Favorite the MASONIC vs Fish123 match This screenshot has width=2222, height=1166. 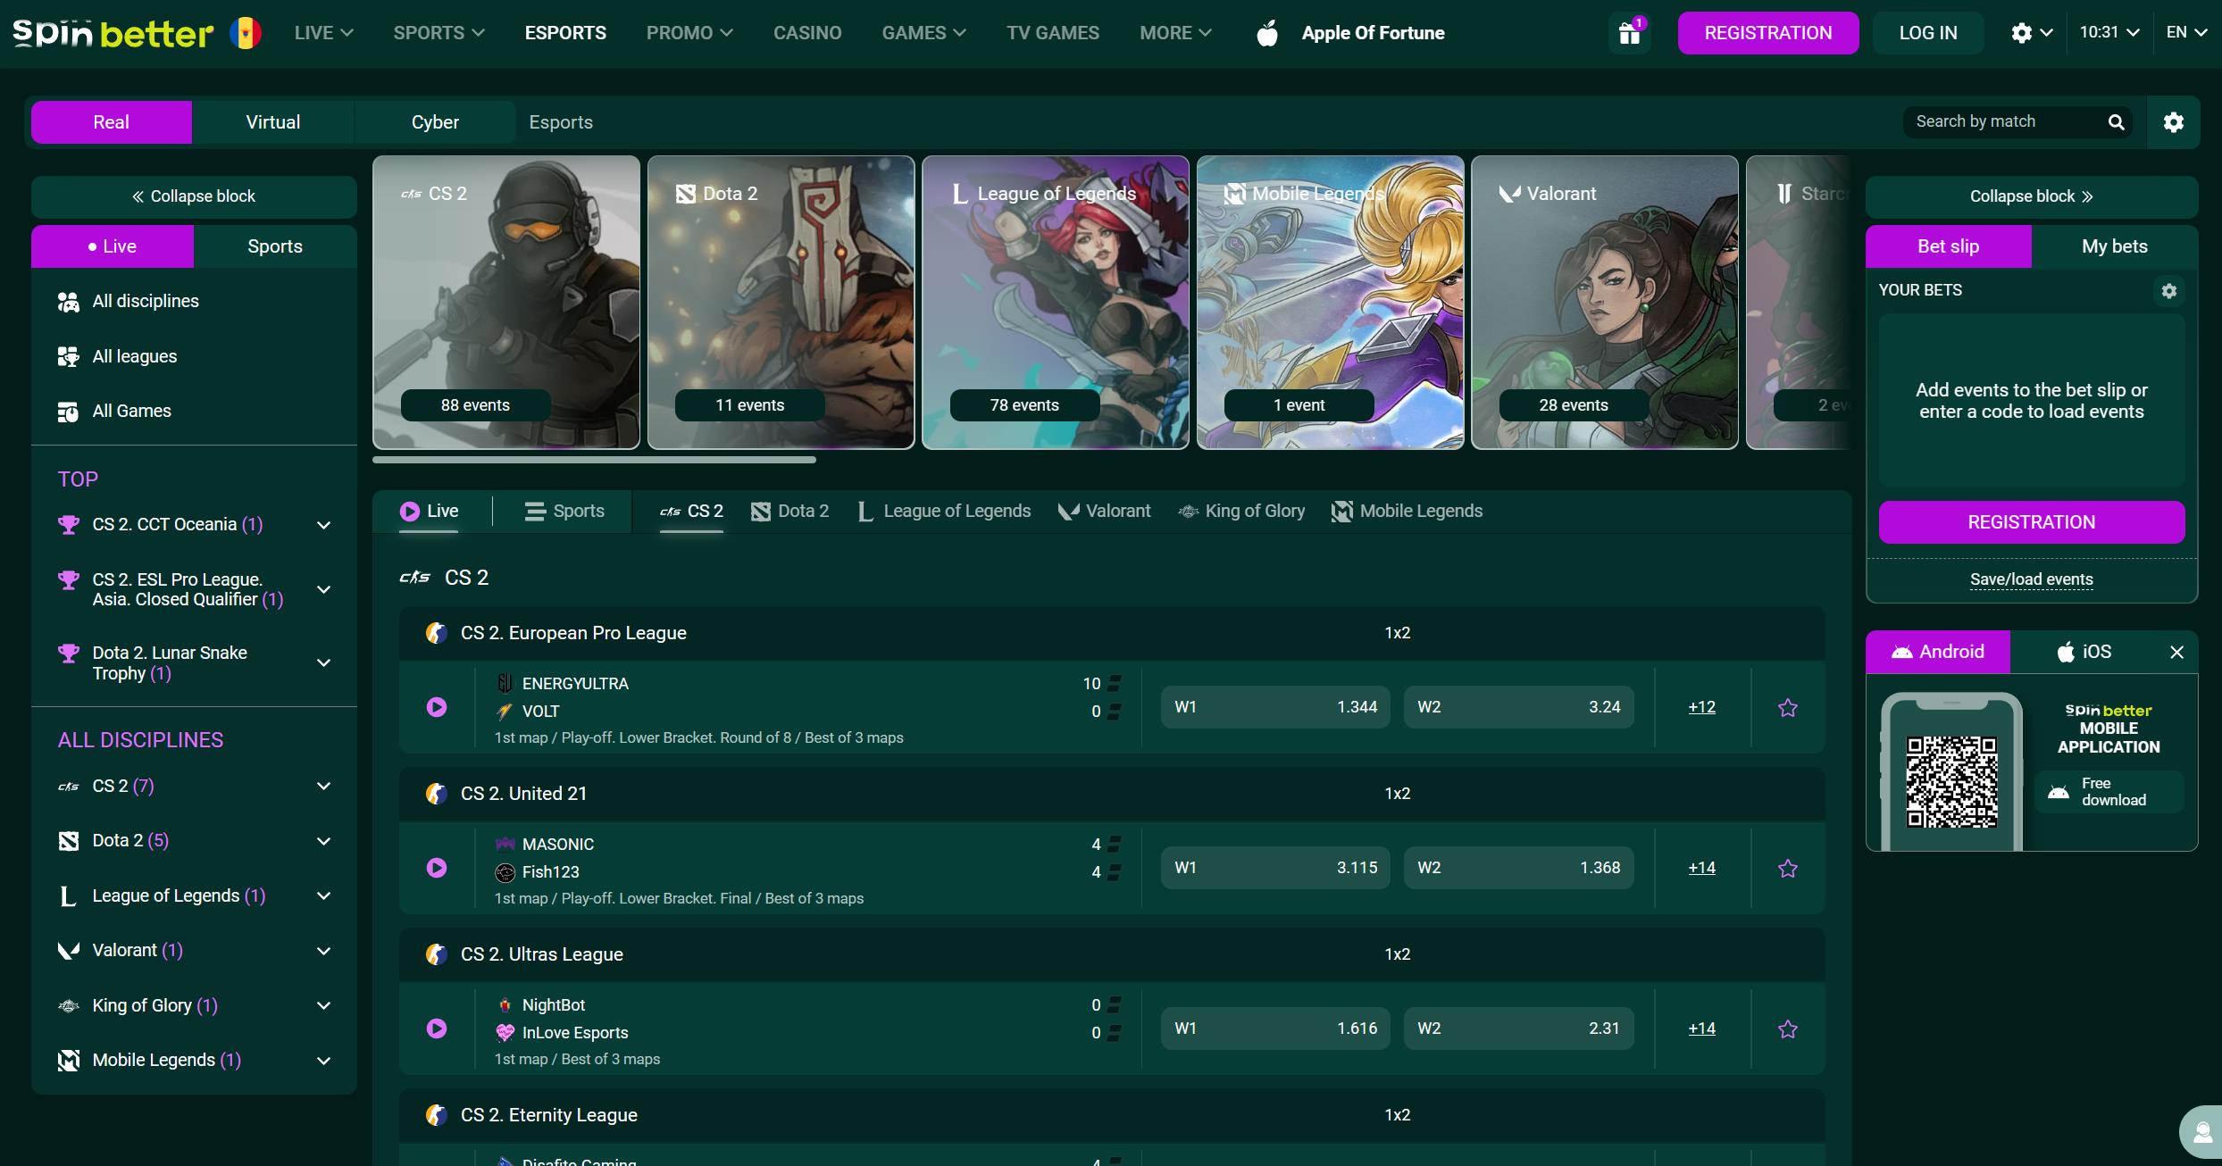pos(1787,869)
